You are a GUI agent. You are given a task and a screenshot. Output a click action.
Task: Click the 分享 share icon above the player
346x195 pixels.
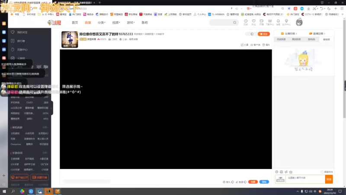pos(242,45)
